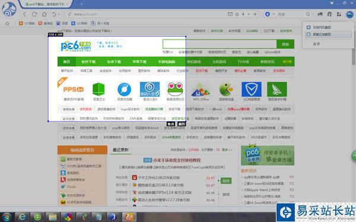Click the magnifier icon in the toolbar search box
This screenshot has width=356, height=222.
coord(308,14)
